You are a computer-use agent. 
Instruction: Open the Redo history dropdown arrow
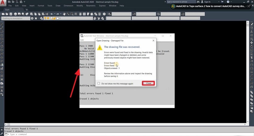pos(61,14)
